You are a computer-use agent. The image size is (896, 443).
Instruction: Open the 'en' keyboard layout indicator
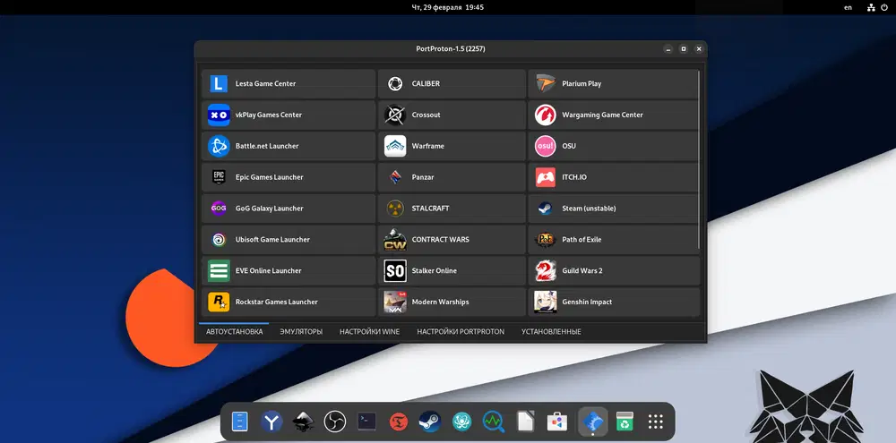tap(848, 7)
